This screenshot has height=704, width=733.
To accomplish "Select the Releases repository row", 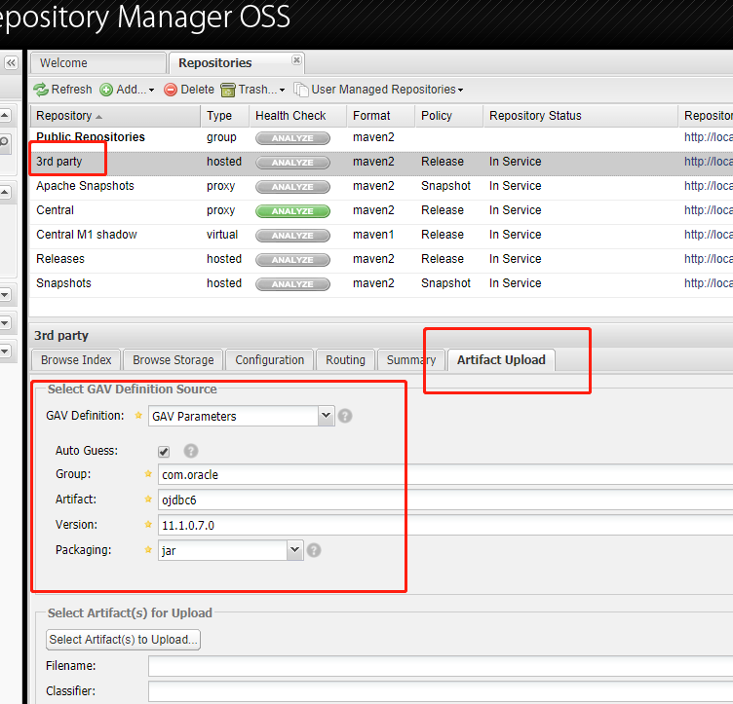I will pos(381,259).
